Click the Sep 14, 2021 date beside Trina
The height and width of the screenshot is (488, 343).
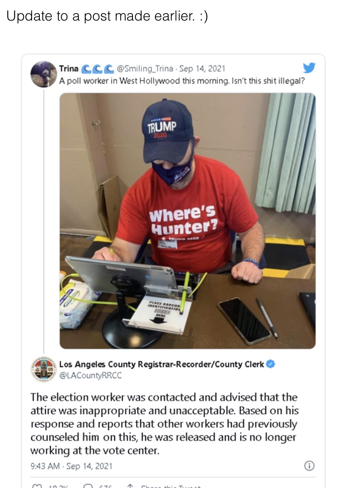coord(202,69)
